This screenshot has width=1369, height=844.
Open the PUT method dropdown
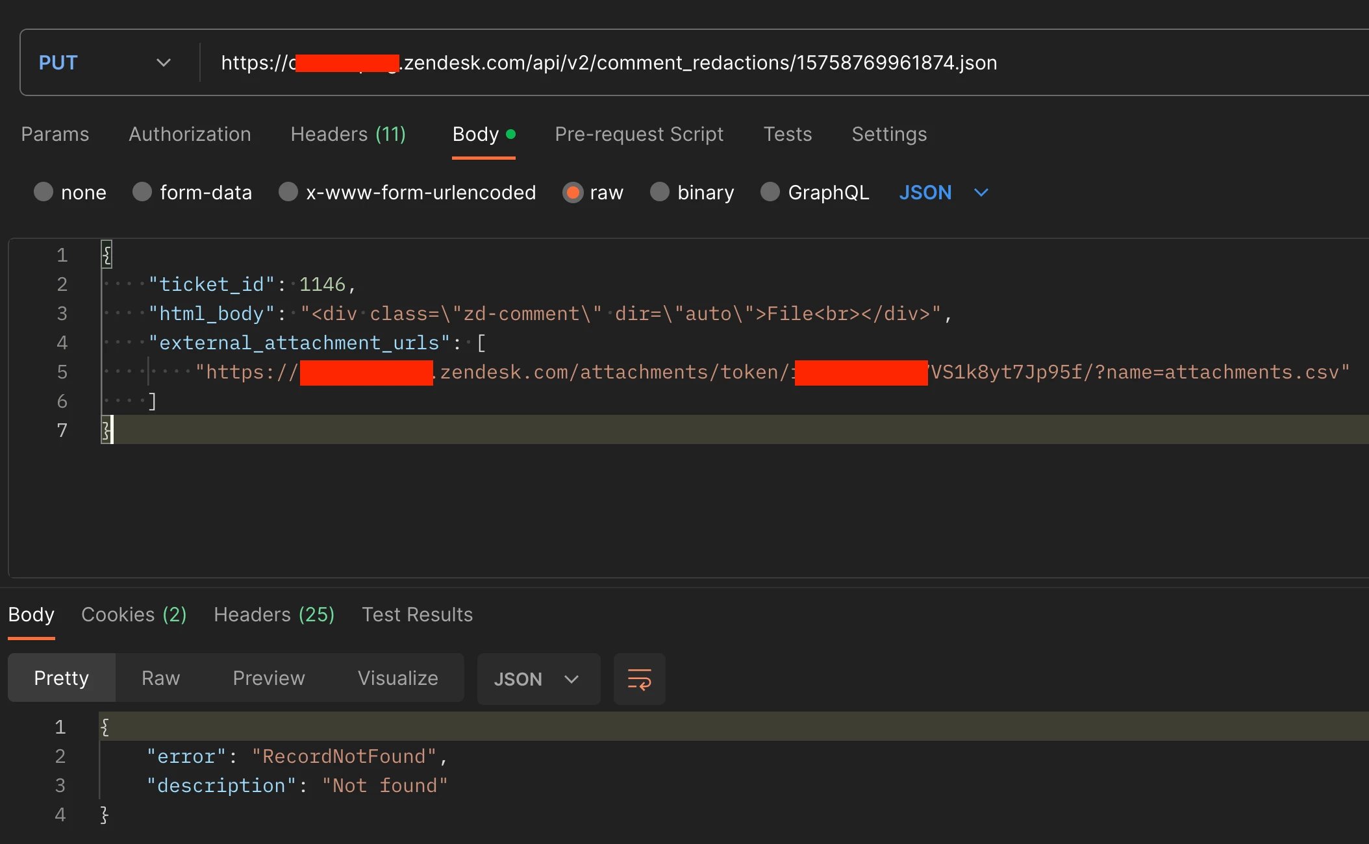104,63
